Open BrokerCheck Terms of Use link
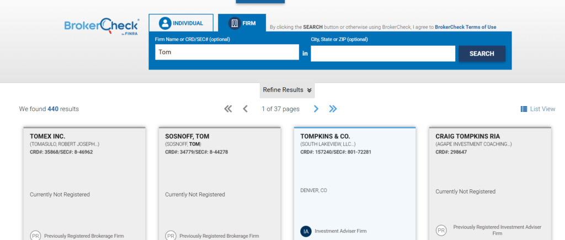The height and width of the screenshot is (240, 565). (465, 27)
